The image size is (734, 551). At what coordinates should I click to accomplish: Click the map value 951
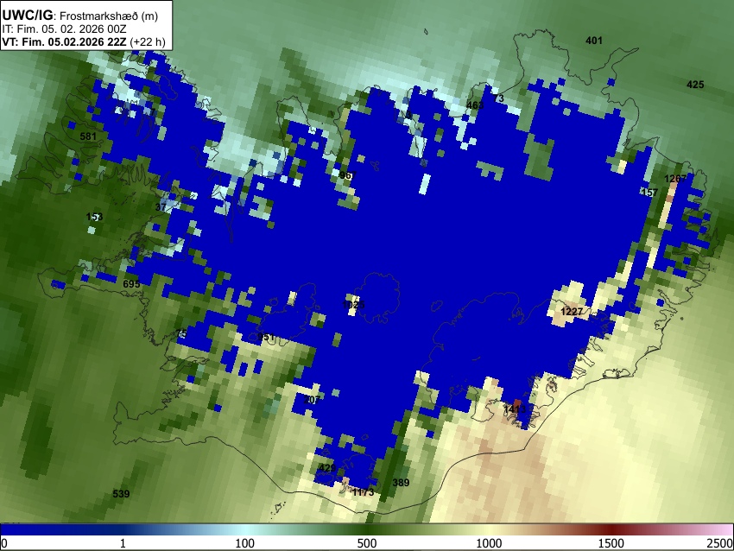click(266, 337)
